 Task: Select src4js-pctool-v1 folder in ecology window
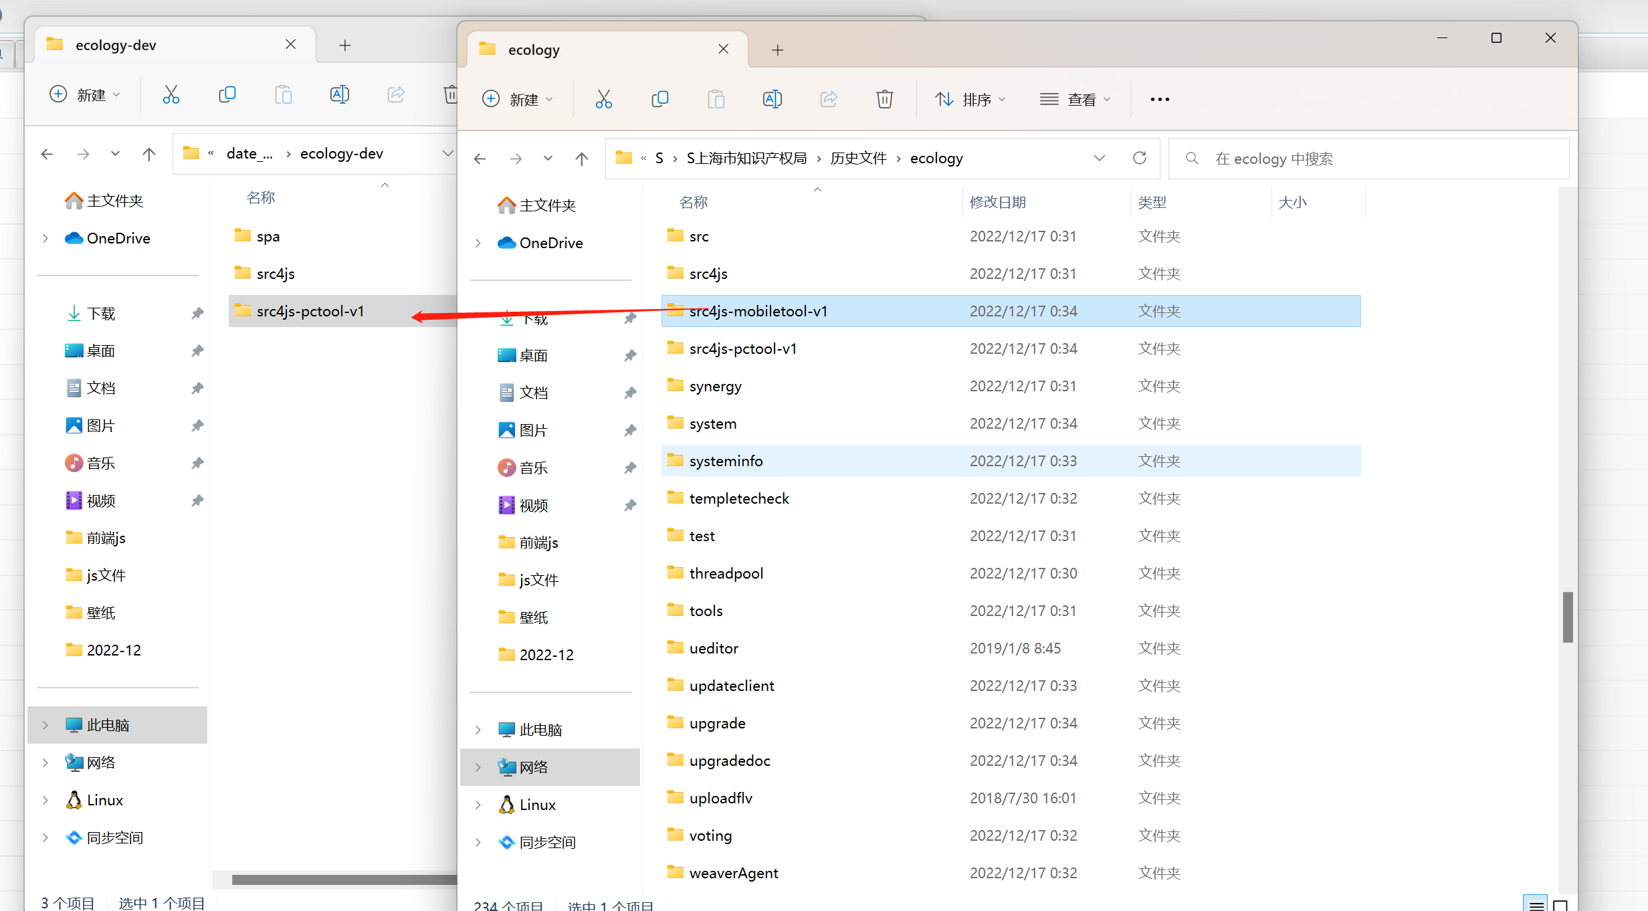(1011, 348)
